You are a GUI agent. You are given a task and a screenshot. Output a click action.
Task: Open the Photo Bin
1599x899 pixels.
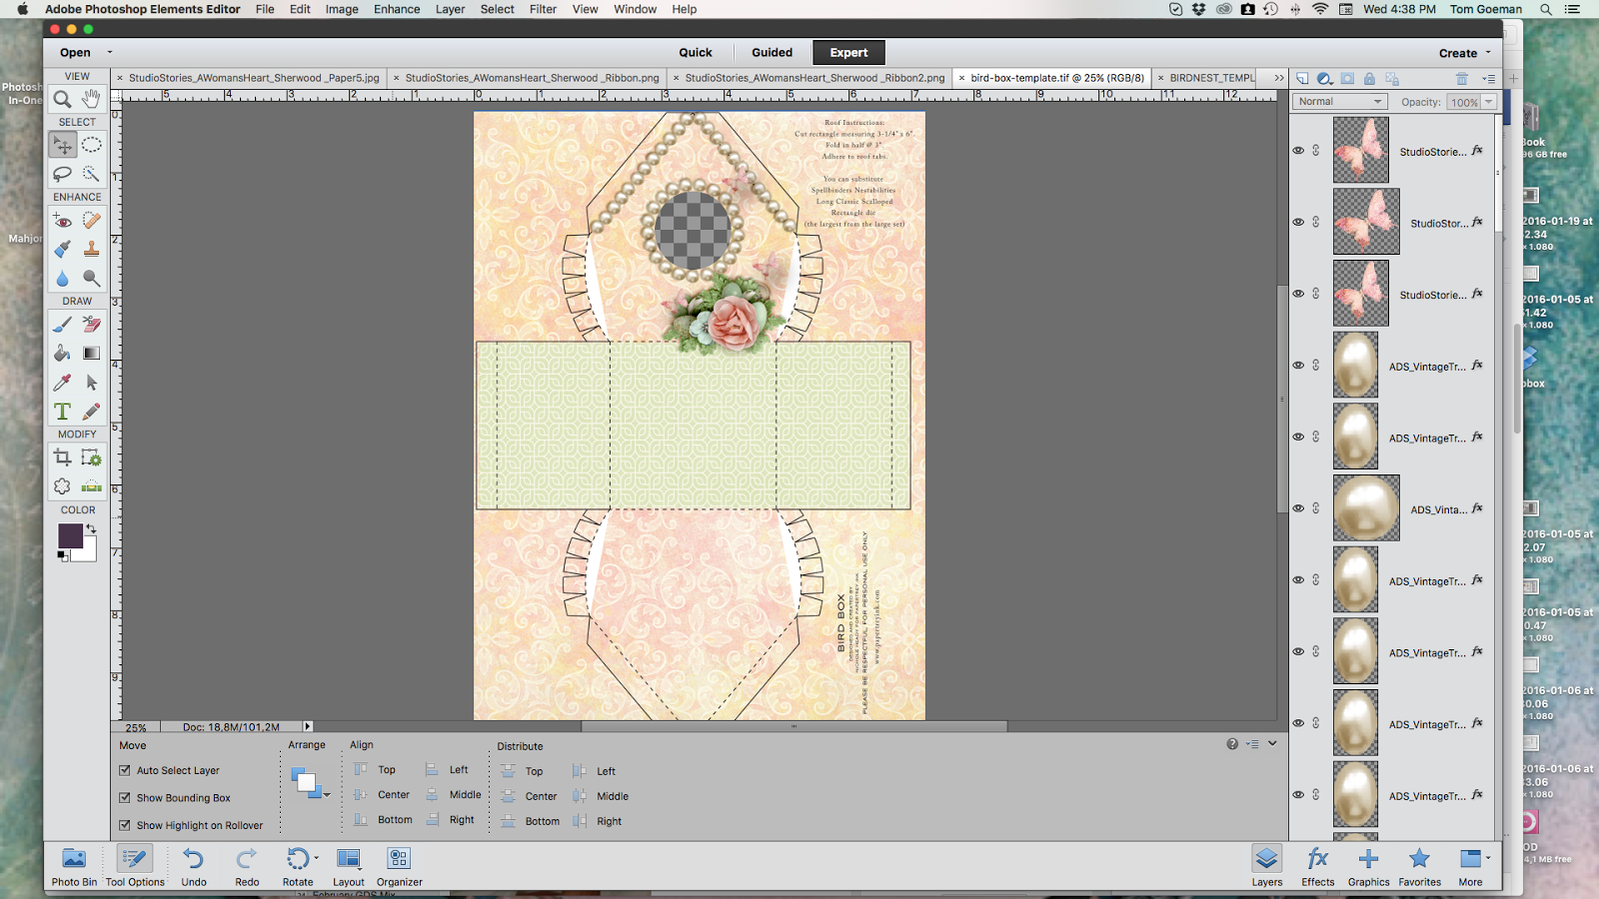[74, 866]
